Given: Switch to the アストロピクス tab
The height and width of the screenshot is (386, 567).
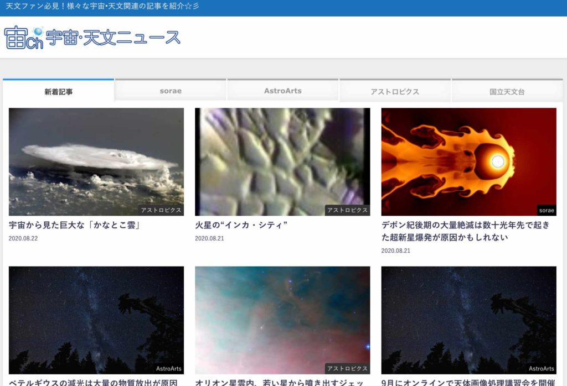Looking at the screenshot, I should coord(395,92).
